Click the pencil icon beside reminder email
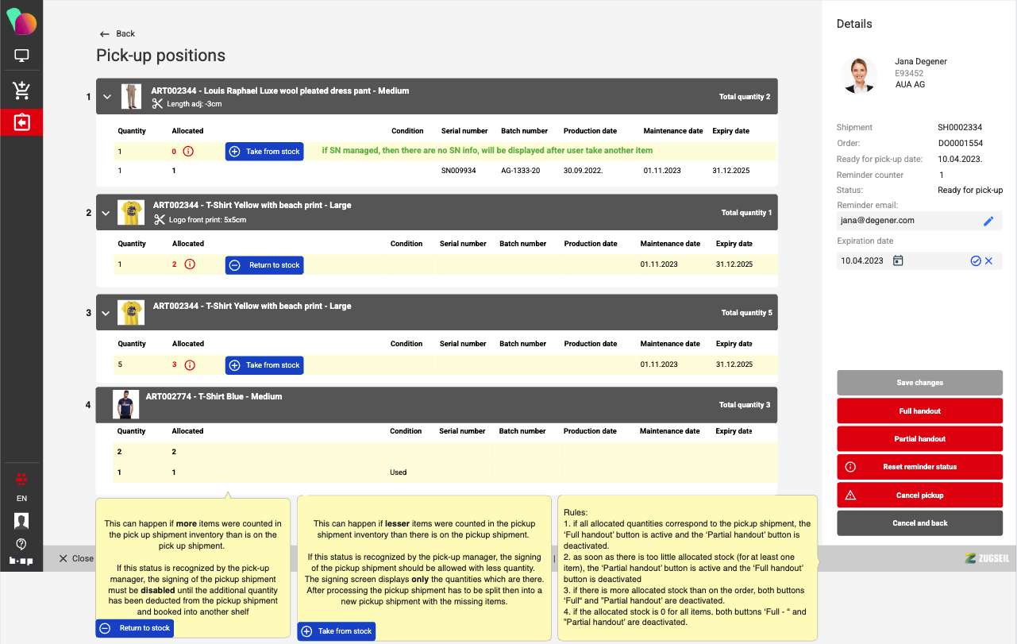The width and height of the screenshot is (1017, 644). tap(988, 221)
